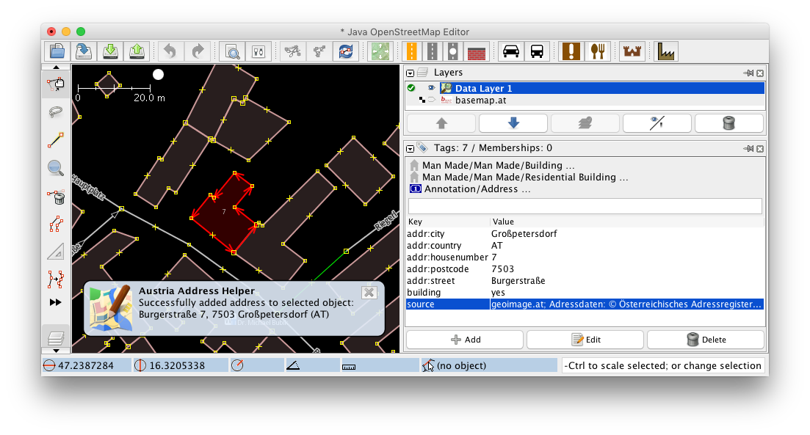The height and width of the screenshot is (435, 810).
Task: Select the roundabout preset icon
Action: point(453,51)
